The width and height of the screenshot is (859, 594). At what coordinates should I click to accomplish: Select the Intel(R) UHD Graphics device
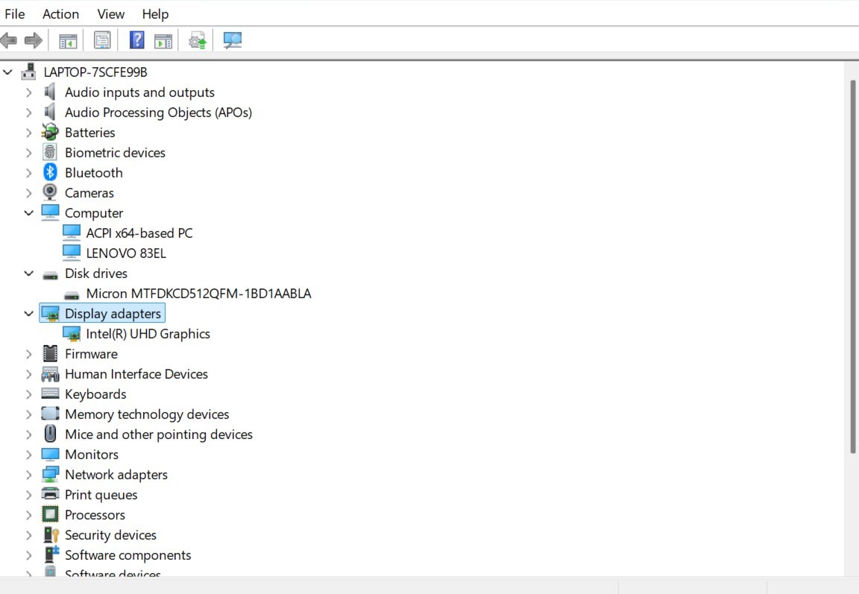tap(148, 334)
